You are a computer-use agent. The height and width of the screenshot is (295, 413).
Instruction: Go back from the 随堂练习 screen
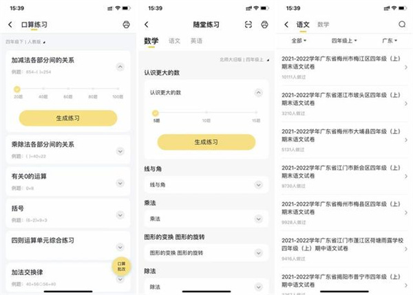pos(147,25)
